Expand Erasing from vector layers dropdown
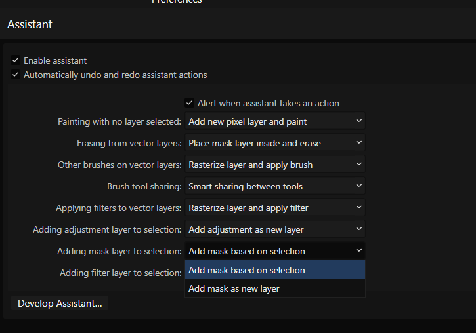The width and height of the screenshot is (476, 333). pyautogui.click(x=274, y=143)
